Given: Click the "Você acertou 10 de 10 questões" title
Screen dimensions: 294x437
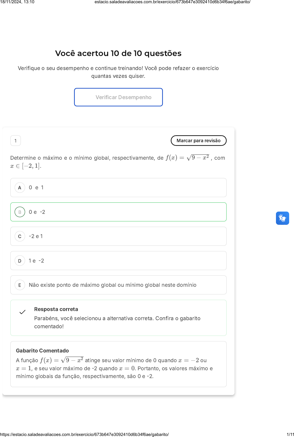Looking at the screenshot, I should 118,53.
